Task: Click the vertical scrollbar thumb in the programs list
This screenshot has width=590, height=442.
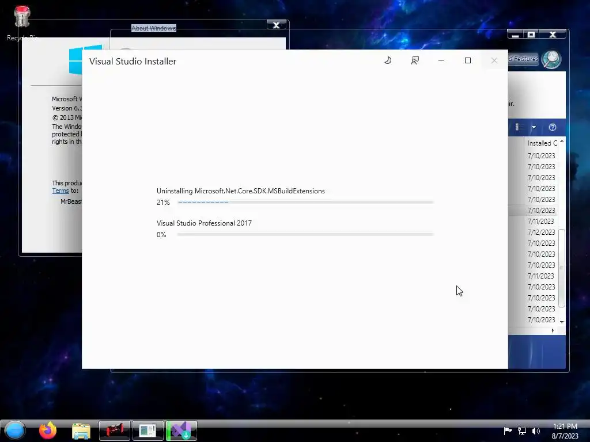Action: tap(562, 268)
